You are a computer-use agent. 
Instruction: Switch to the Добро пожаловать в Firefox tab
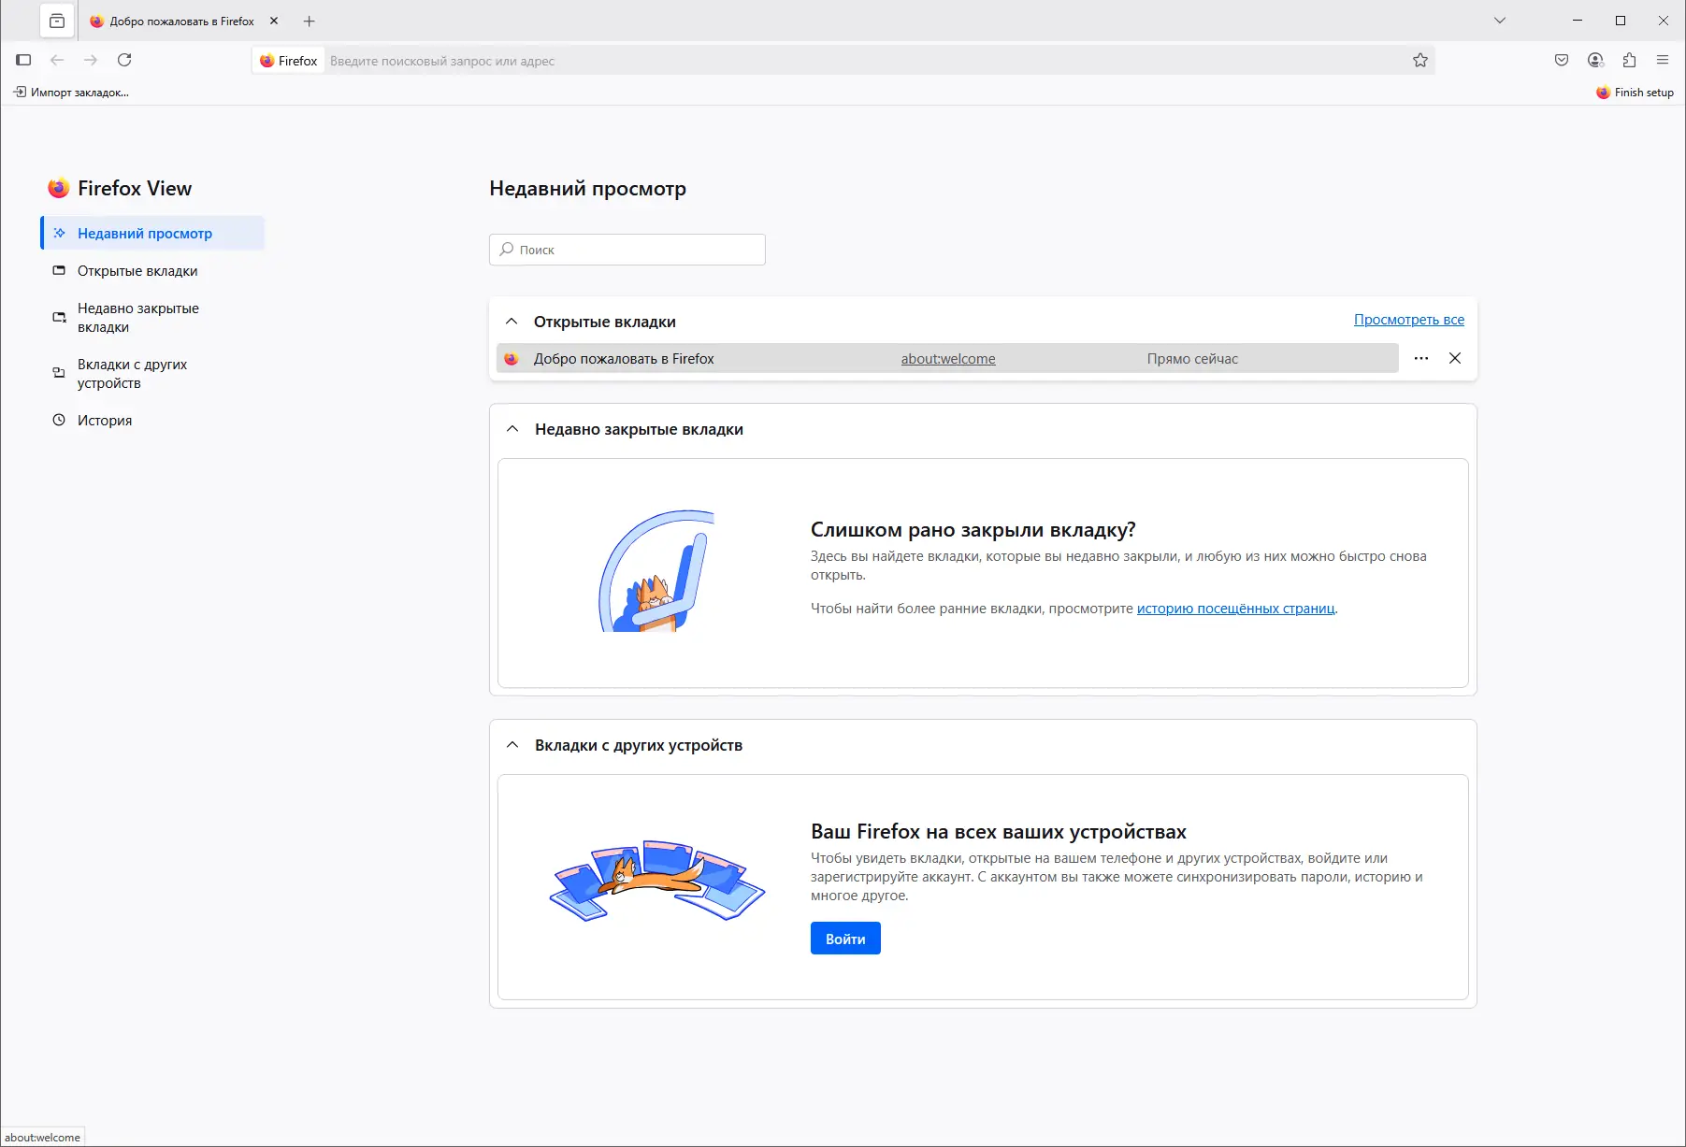point(178,21)
